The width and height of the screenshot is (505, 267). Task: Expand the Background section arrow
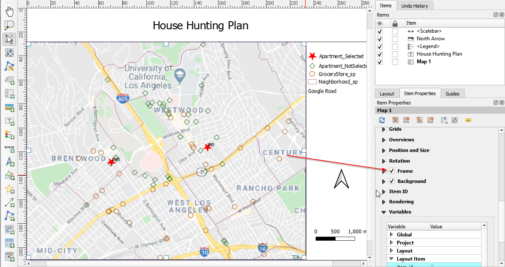[x=384, y=181]
